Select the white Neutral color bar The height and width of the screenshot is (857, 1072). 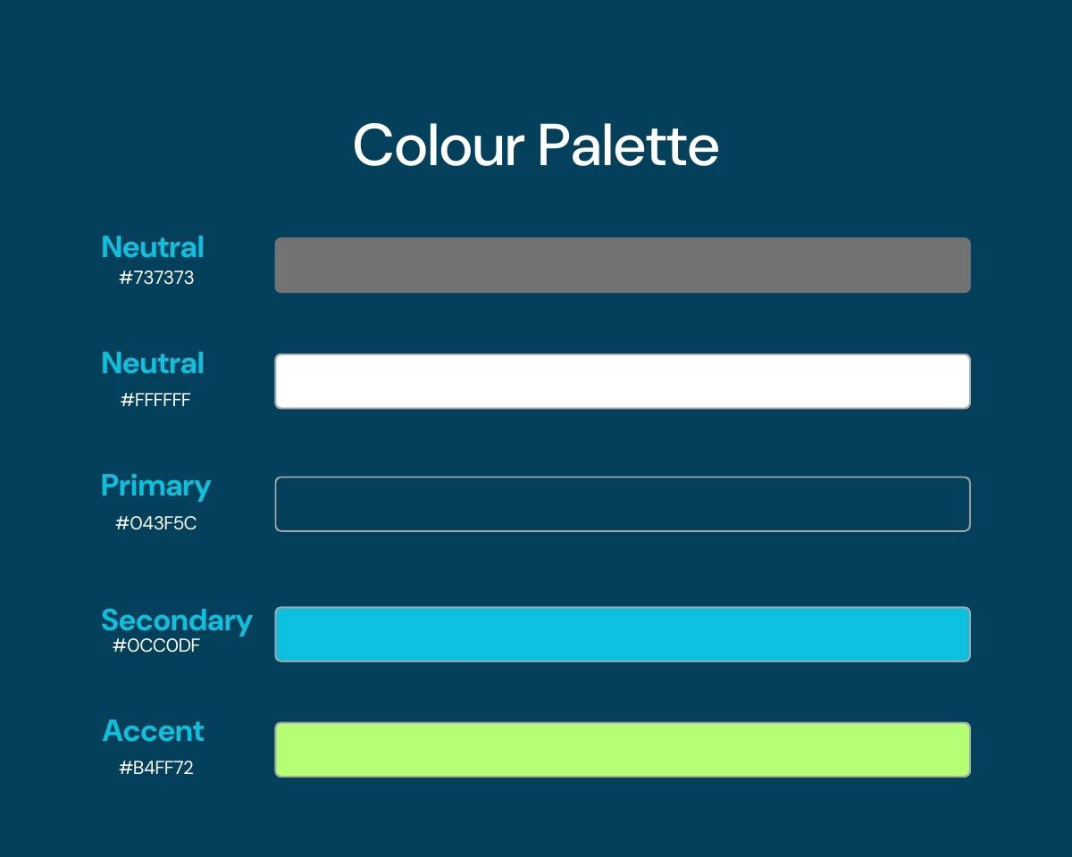622,381
